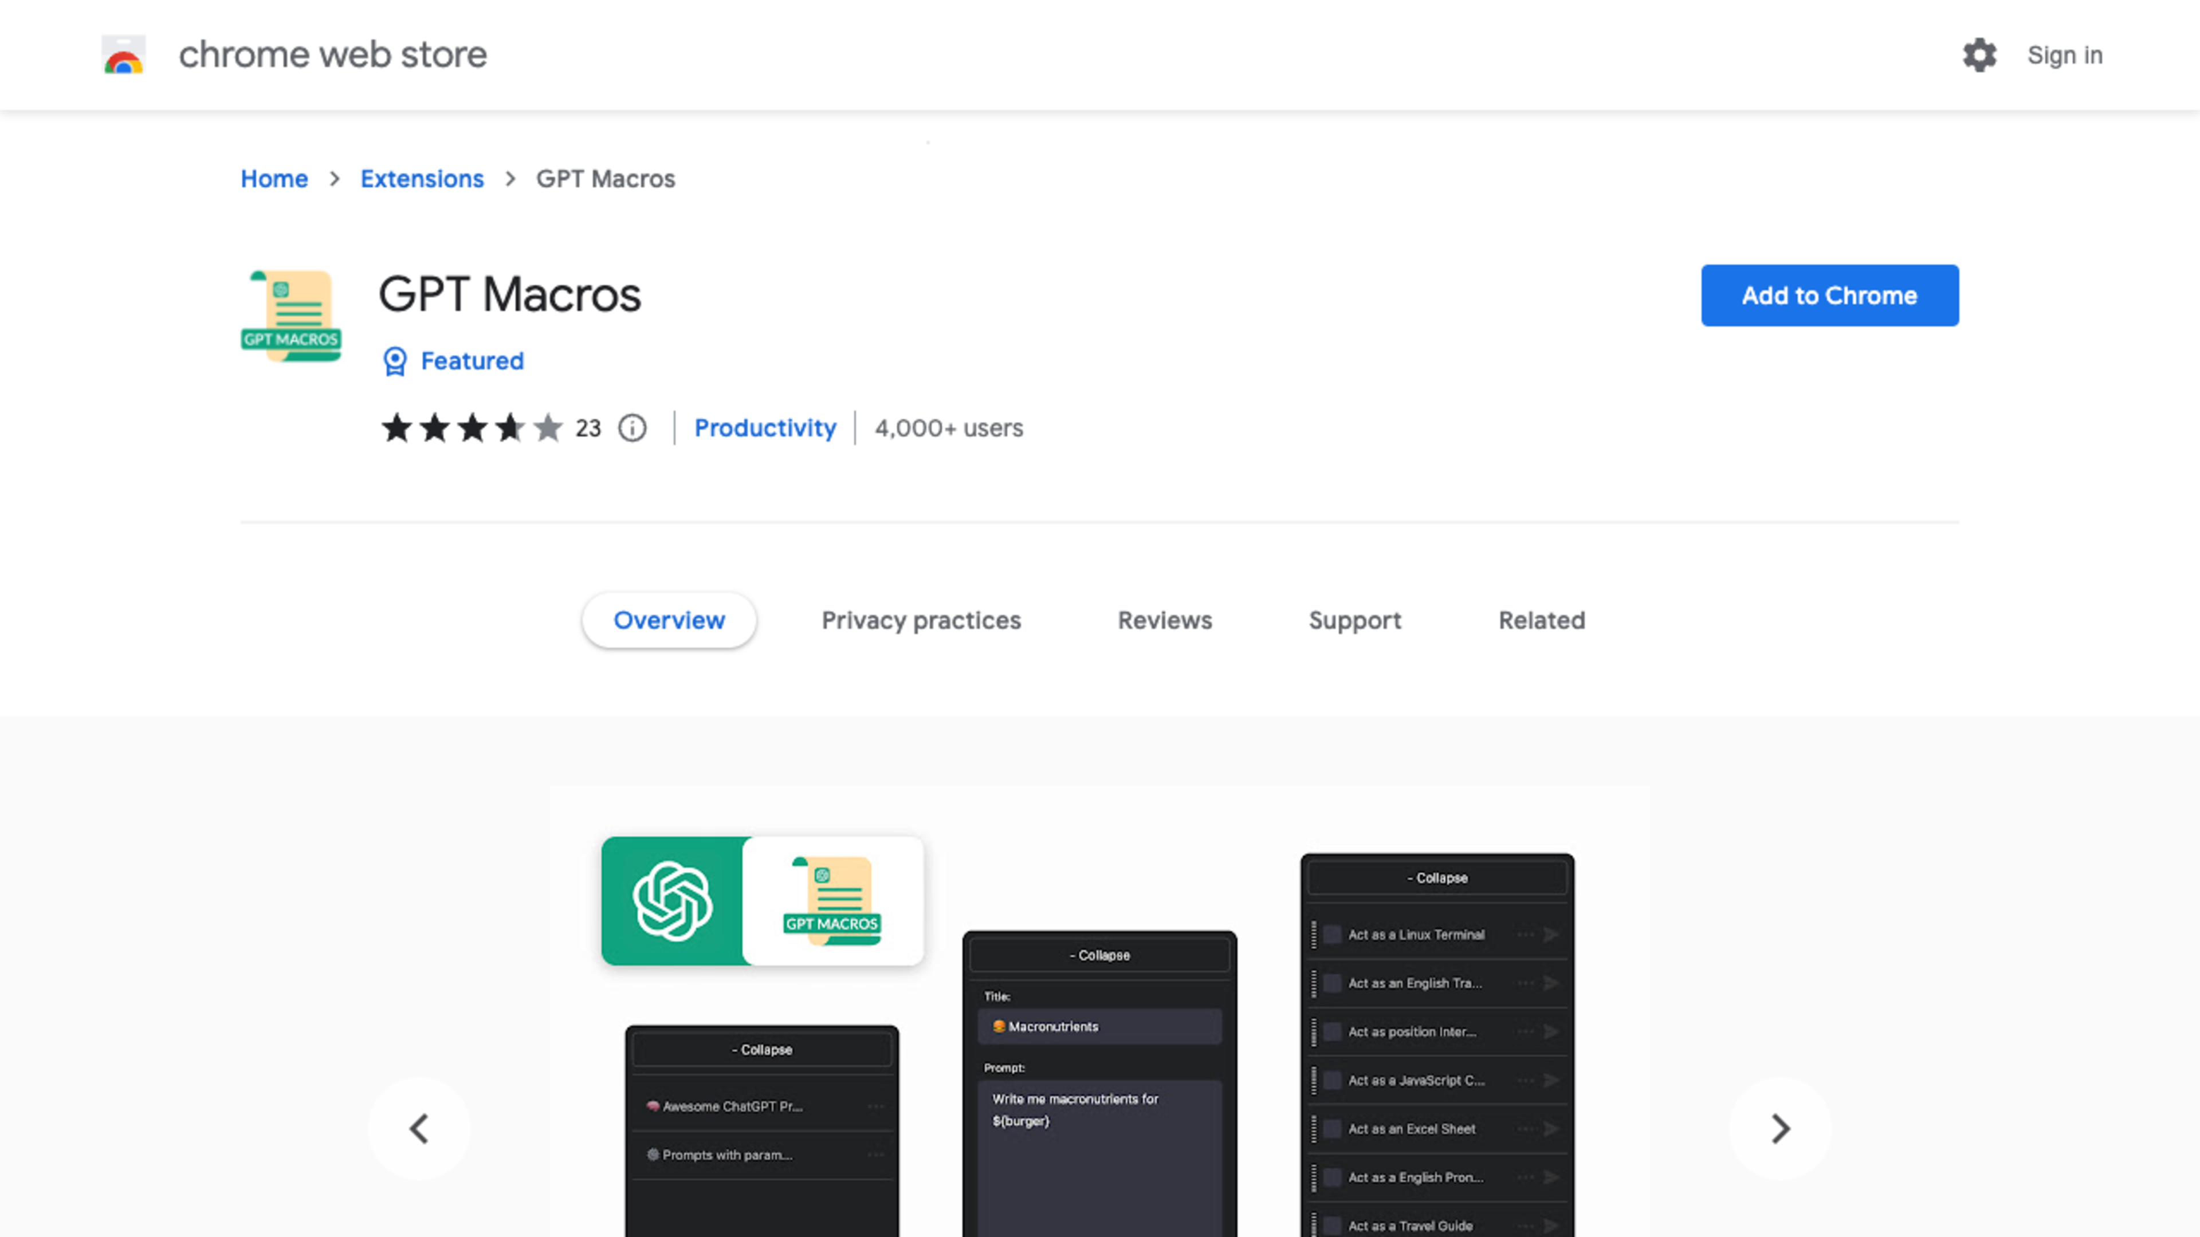
Task: Go to the Reviews tab
Action: pos(1164,621)
